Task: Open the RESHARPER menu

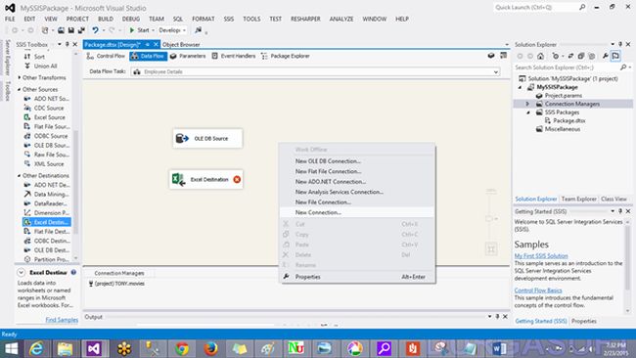Action: coord(305,19)
